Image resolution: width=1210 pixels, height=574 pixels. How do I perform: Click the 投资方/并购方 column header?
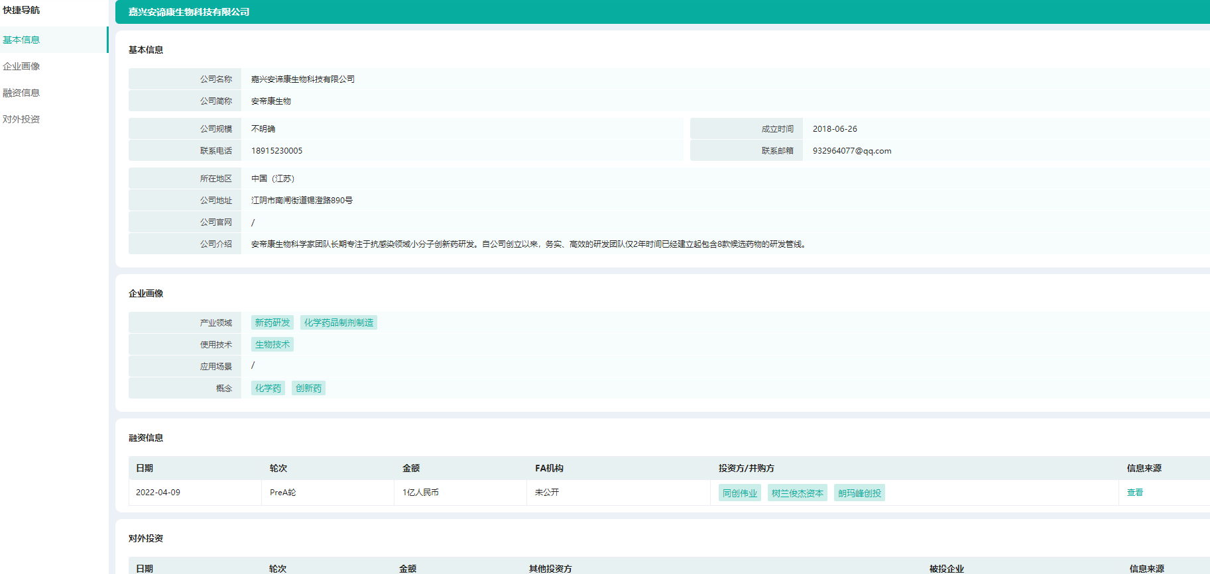click(747, 468)
